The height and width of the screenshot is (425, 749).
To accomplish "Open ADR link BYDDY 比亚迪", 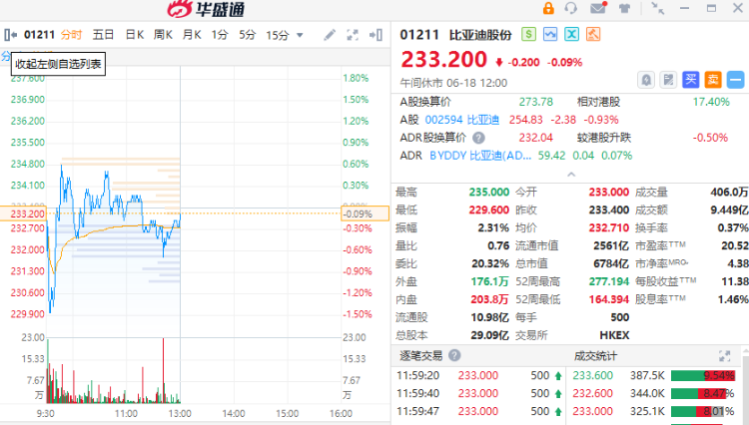I will coord(480,156).
